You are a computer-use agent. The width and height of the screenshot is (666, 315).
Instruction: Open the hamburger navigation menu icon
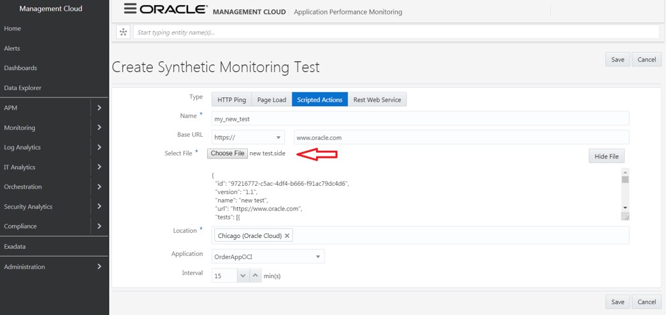tap(130, 10)
